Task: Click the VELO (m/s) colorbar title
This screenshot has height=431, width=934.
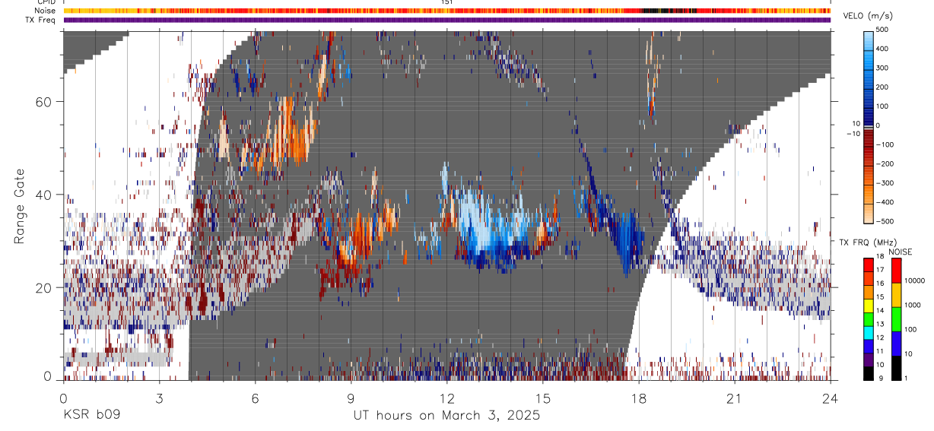Action: pos(866,17)
